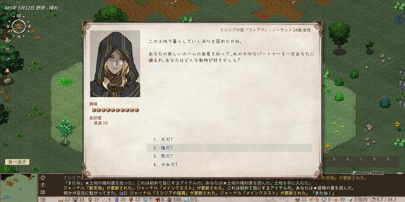
Task: Click the golden bell icon in the sidebar
Action: click(7, 70)
